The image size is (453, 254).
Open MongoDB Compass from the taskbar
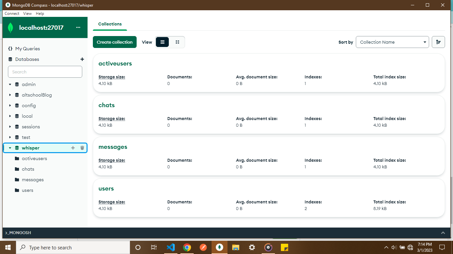tap(219, 247)
